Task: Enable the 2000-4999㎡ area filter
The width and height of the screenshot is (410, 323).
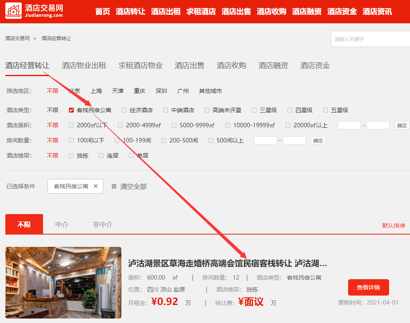Action: [x=120, y=125]
